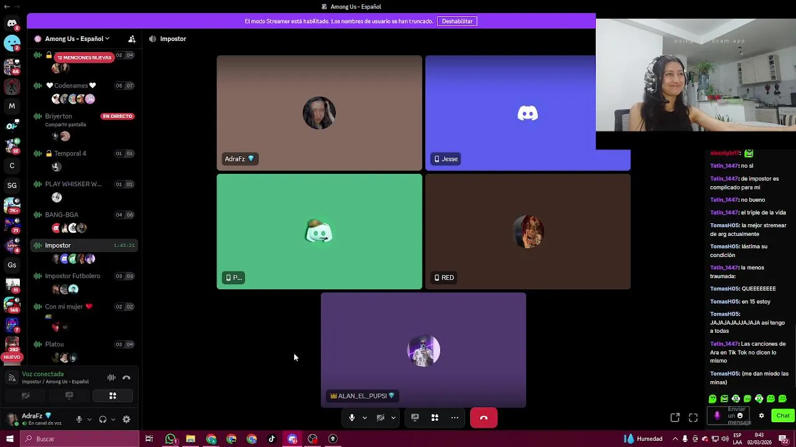Pop out the call window
Screen dimensions: 796x447
point(675,417)
